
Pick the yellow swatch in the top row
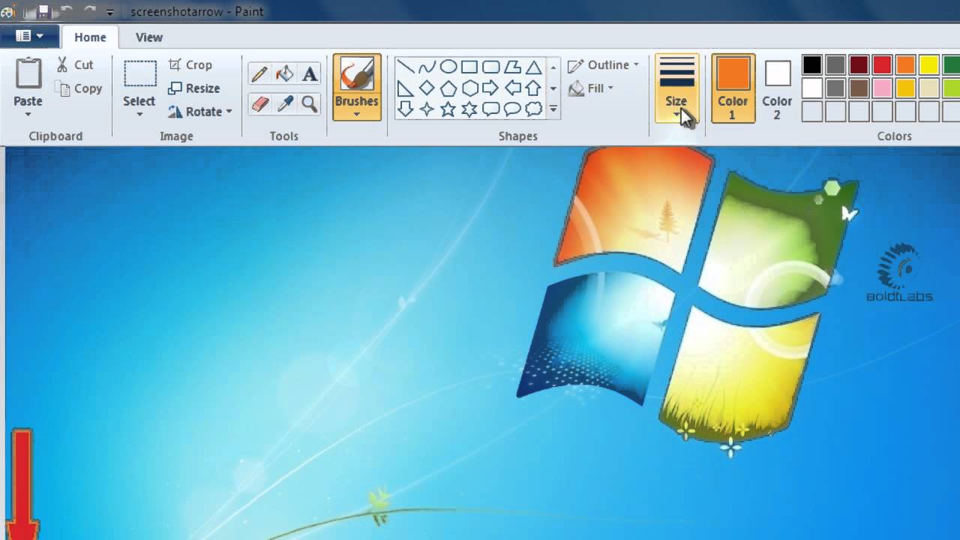(x=929, y=65)
